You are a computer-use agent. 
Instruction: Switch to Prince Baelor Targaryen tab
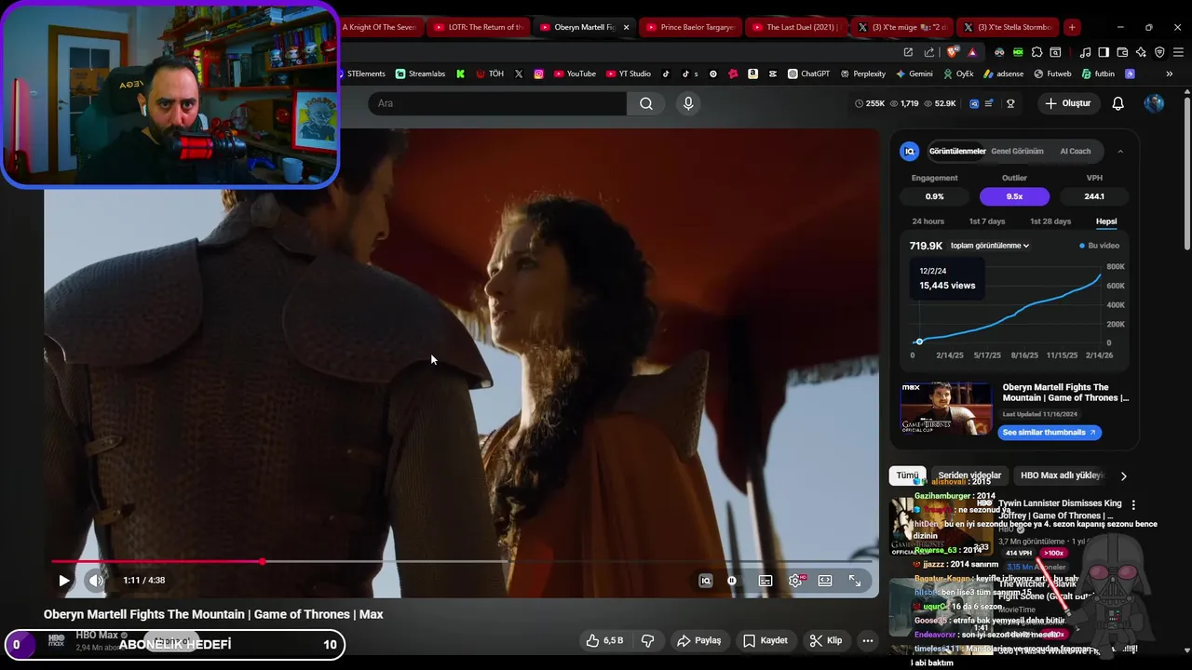coord(690,27)
